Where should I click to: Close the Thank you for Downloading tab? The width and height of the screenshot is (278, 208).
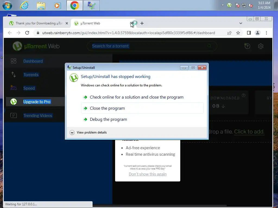pyautogui.click(x=67, y=23)
